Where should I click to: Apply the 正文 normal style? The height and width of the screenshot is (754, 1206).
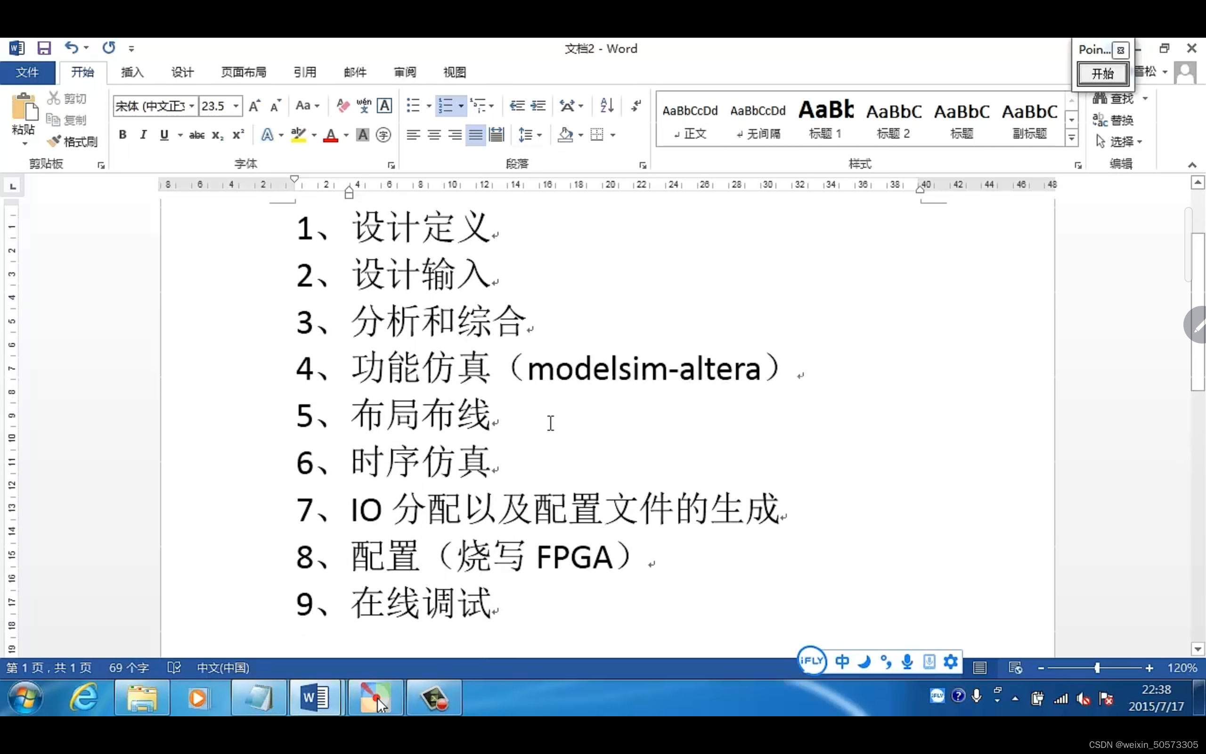click(x=690, y=119)
